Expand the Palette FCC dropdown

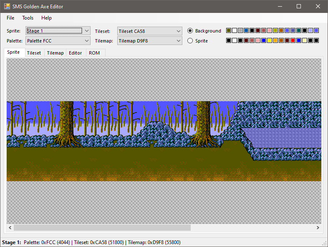[x=58, y=41]
